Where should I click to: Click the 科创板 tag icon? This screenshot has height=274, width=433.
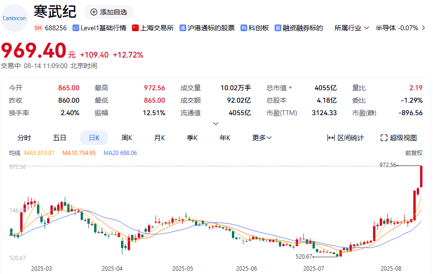pos(244,28)
